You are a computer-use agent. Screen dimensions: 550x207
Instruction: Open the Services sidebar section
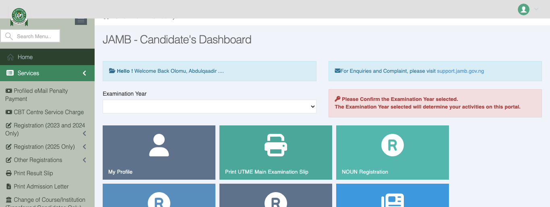[47, 73]
